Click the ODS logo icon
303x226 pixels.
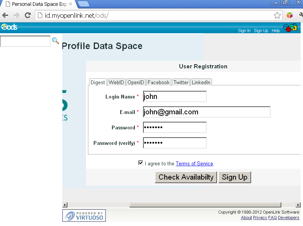pos(9,27)
